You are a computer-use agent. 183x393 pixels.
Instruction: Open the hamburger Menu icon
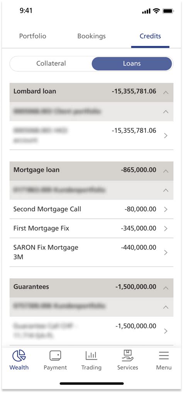164,356
